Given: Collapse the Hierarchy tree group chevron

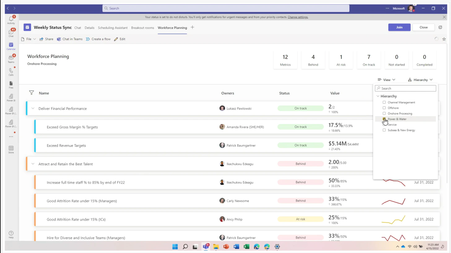Looking at the screenshot, I should [x=378, y=96].
